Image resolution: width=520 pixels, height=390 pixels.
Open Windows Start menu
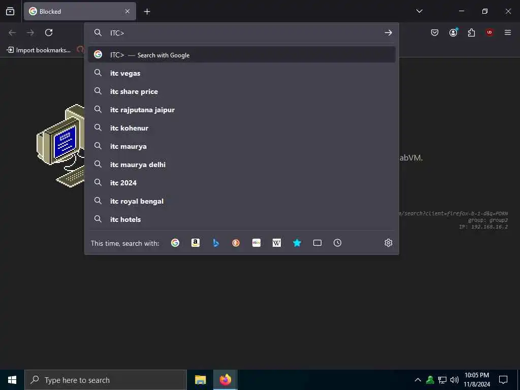12,380
